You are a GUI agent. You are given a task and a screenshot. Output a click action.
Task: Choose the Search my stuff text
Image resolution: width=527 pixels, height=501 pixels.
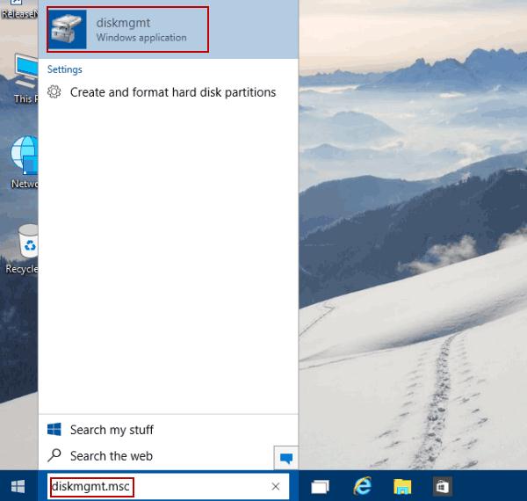(112, 430)
